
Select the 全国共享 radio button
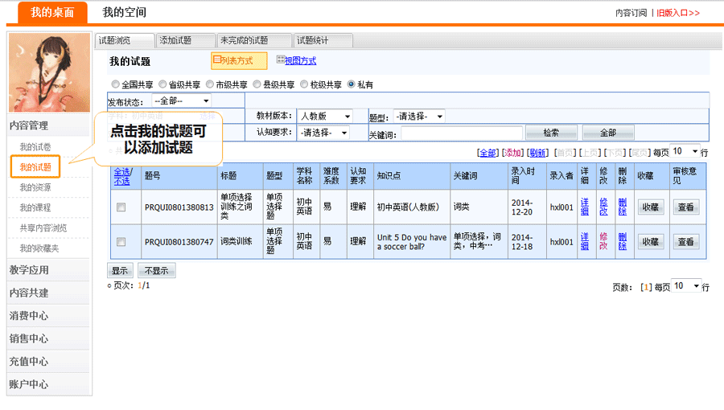click(116, 84)
